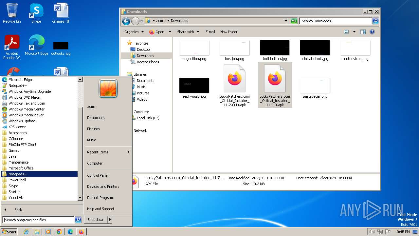Click the volume icon in system tray
Viewport: 419px width, 236px height.
tap(372, 232)
